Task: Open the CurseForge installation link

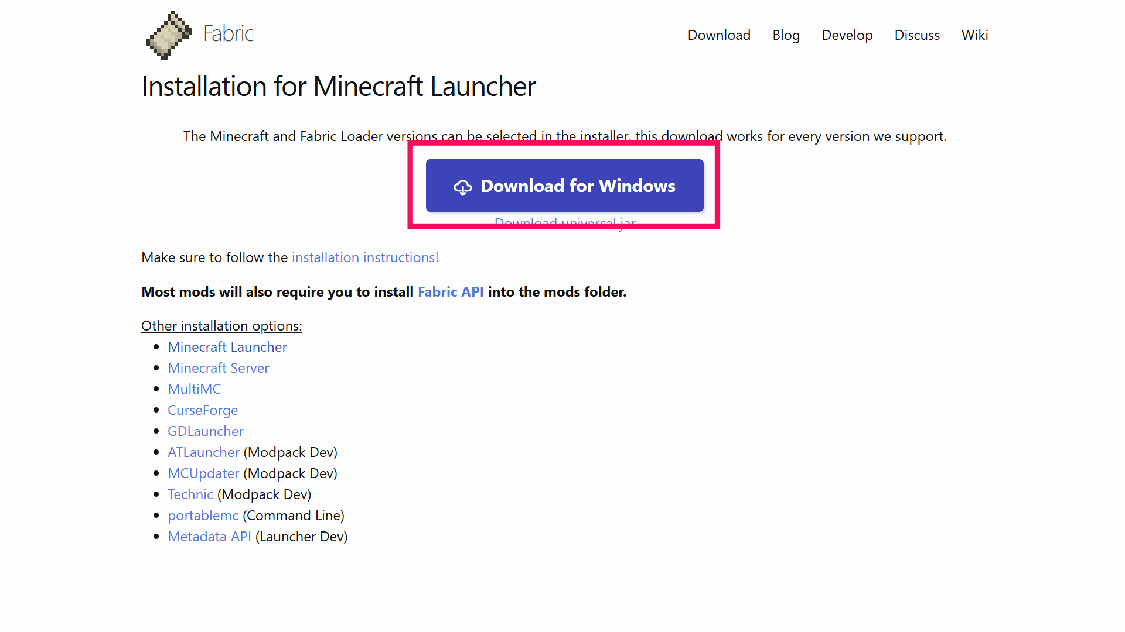Action: point(203,410)
